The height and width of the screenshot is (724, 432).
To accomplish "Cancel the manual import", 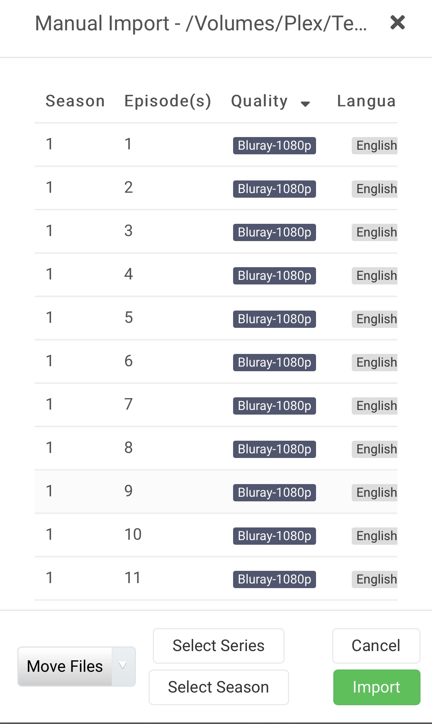I will 376,645.
